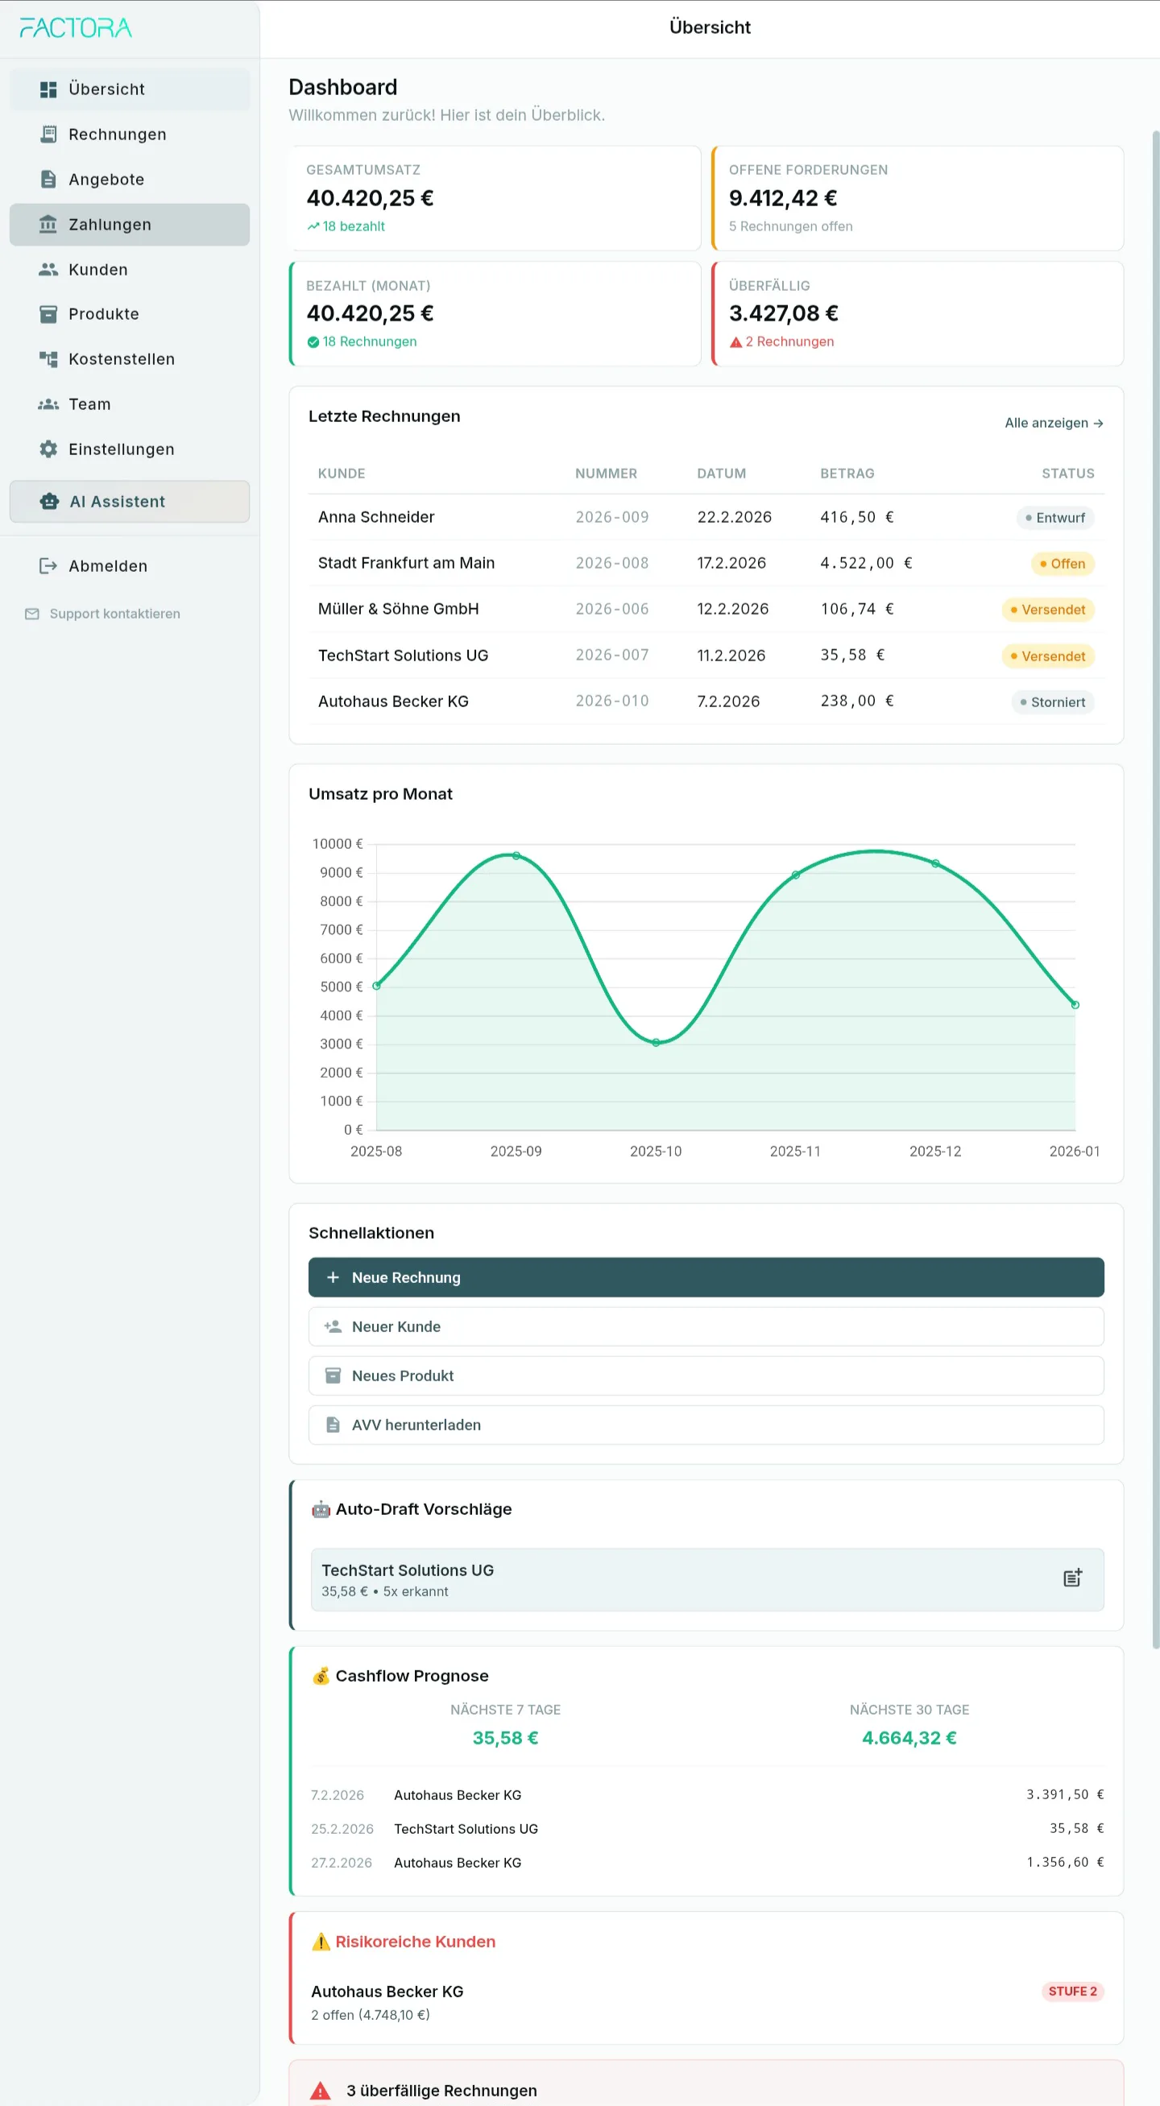This screenshot has width=1160, height=2106.
Task: Open the TechStart Solutions UG auto-draft suggestion
Action: pyautogui.click(x=707, y=1579)
